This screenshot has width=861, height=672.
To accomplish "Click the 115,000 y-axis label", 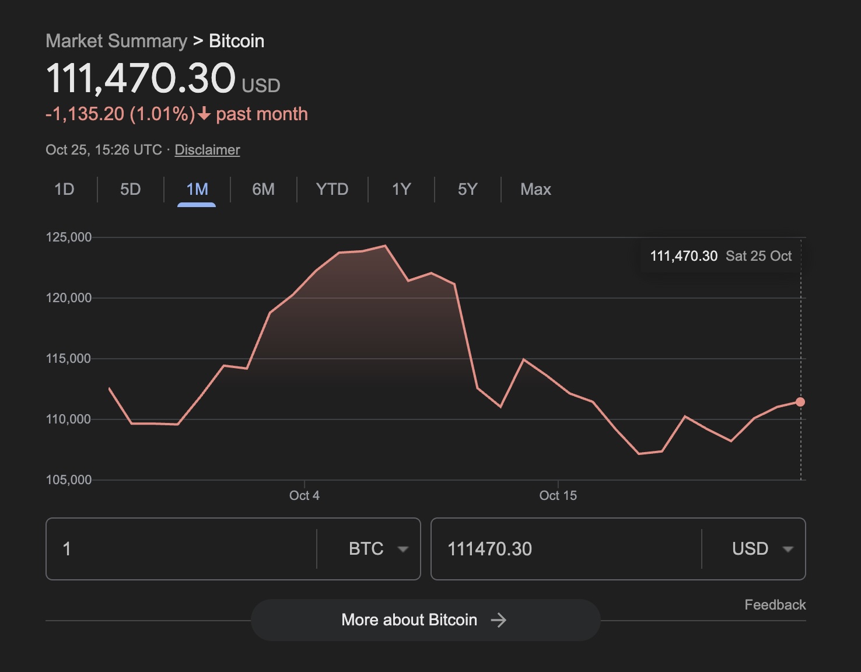I will point(69,359).
